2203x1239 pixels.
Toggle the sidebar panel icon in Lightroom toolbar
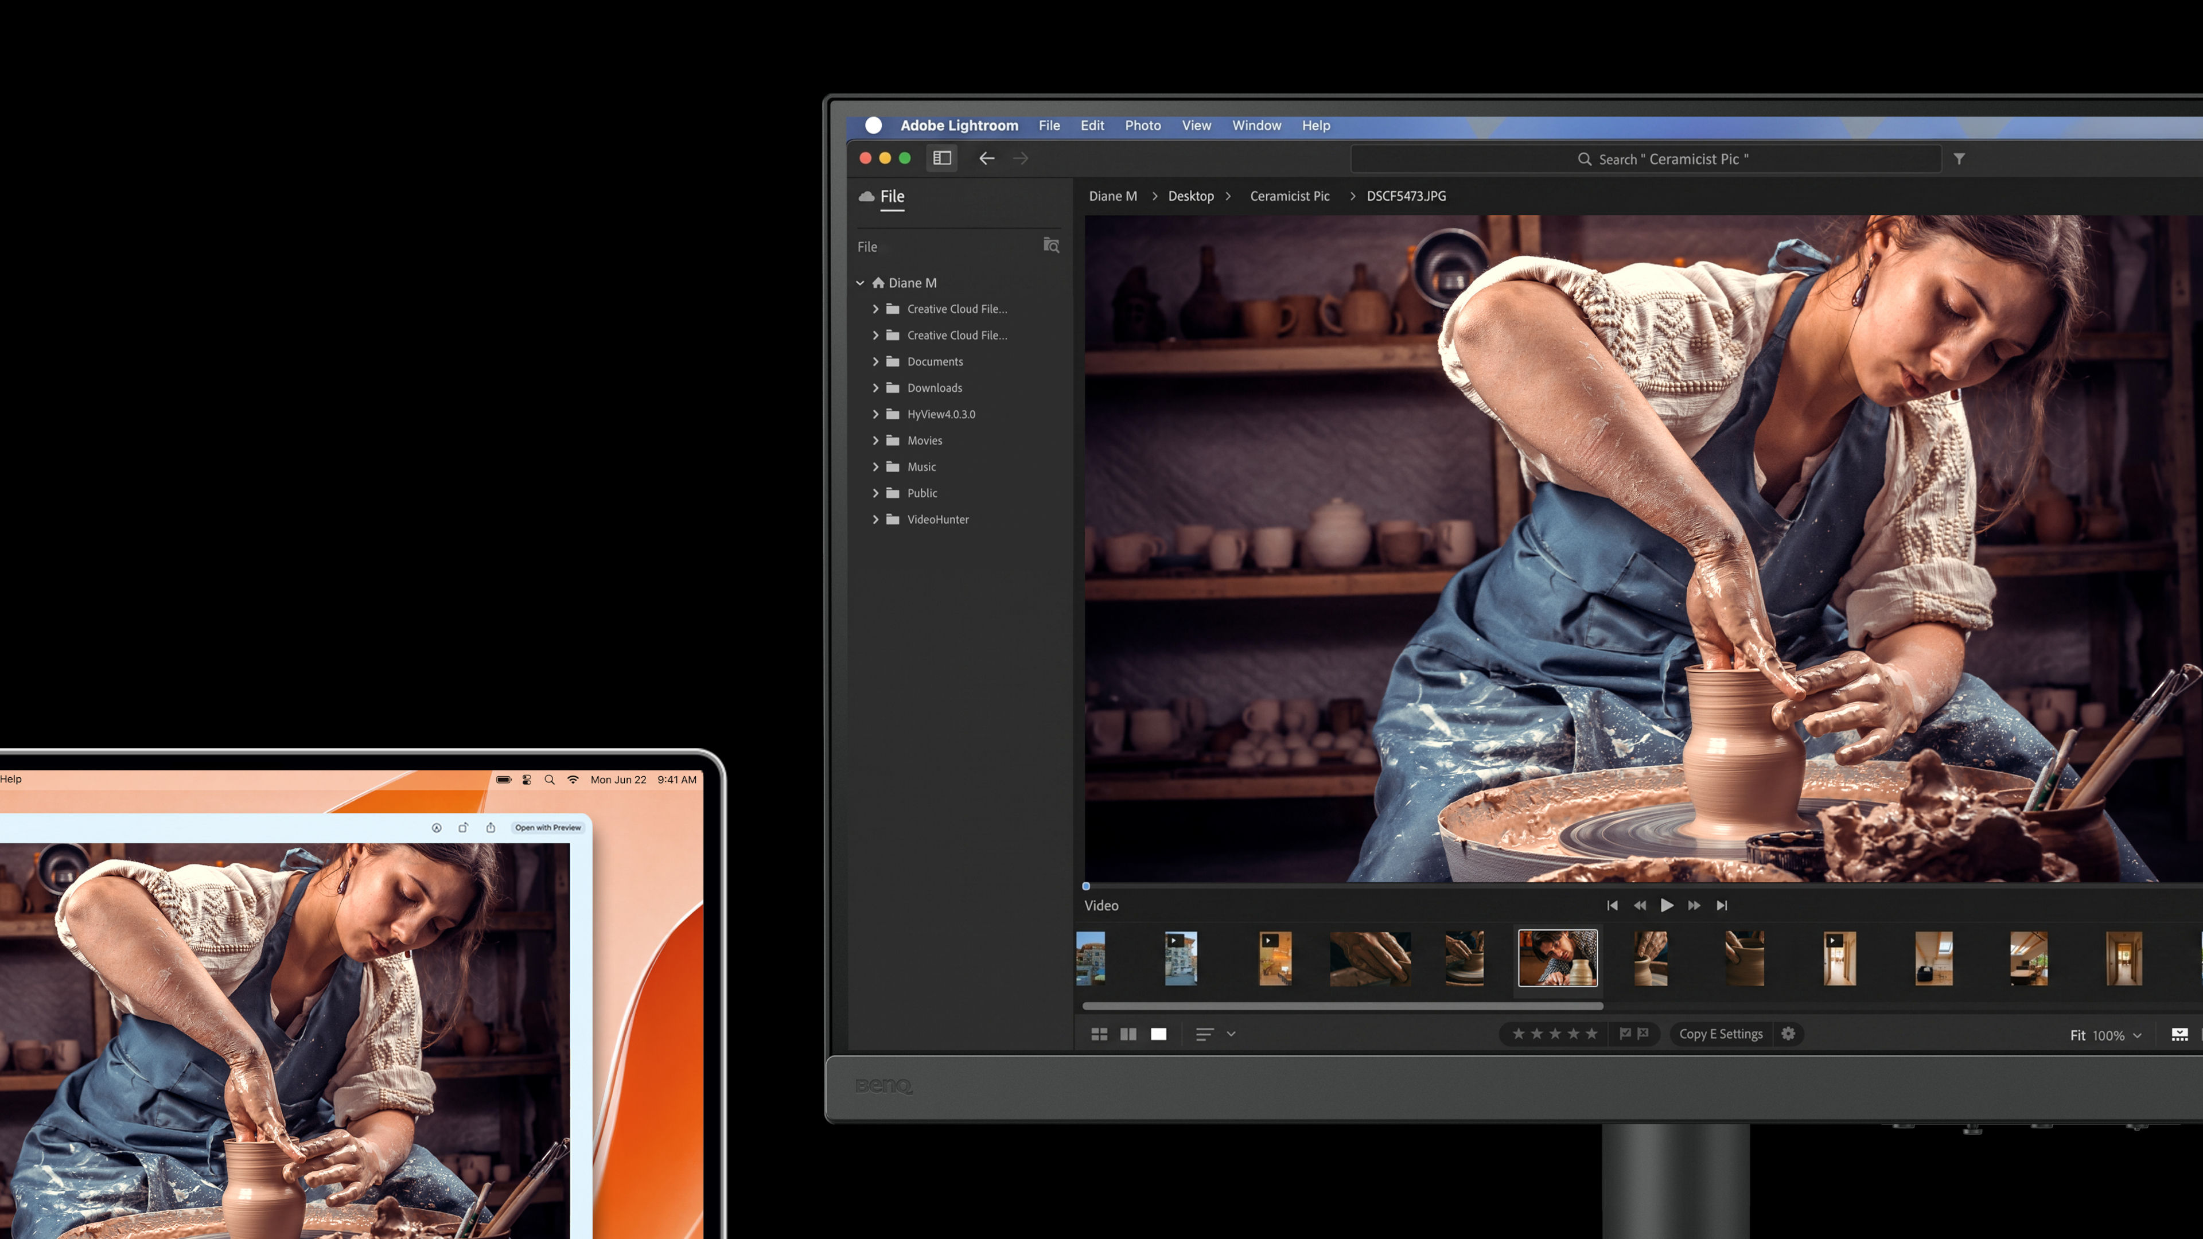click(941, 158)
